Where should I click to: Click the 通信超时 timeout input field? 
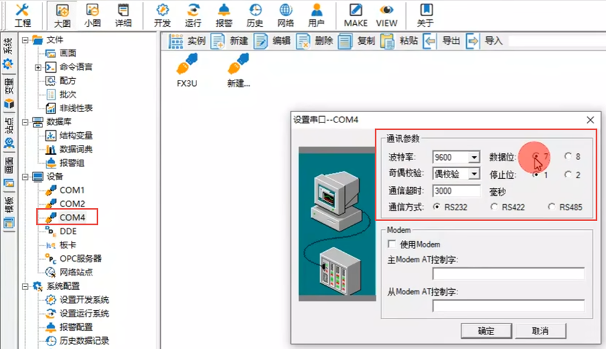pyautogui.click(x=456, y=190)
